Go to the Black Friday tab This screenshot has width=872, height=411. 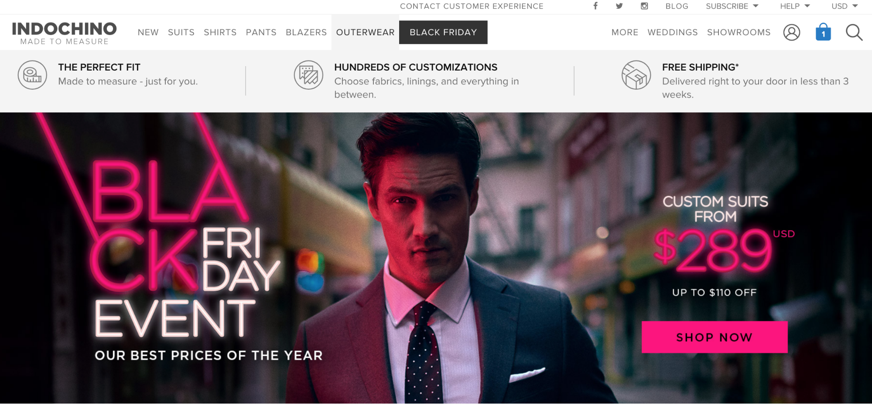pos(443,32)
